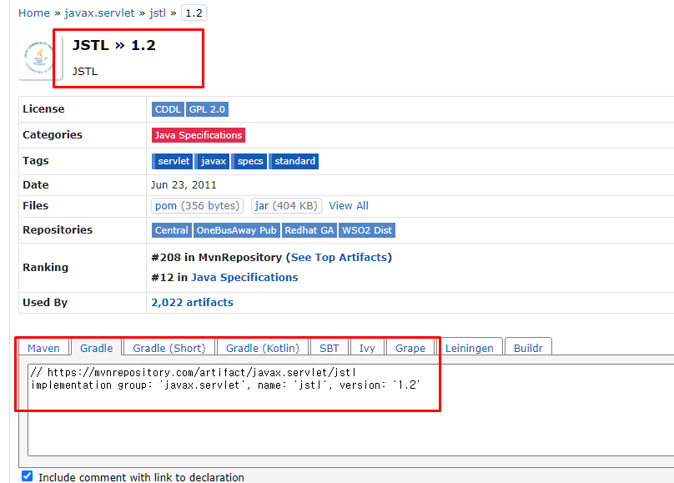Download the jar (404 KB) file
The height and width of the screenshot is (483, 674).
[286, 206]
